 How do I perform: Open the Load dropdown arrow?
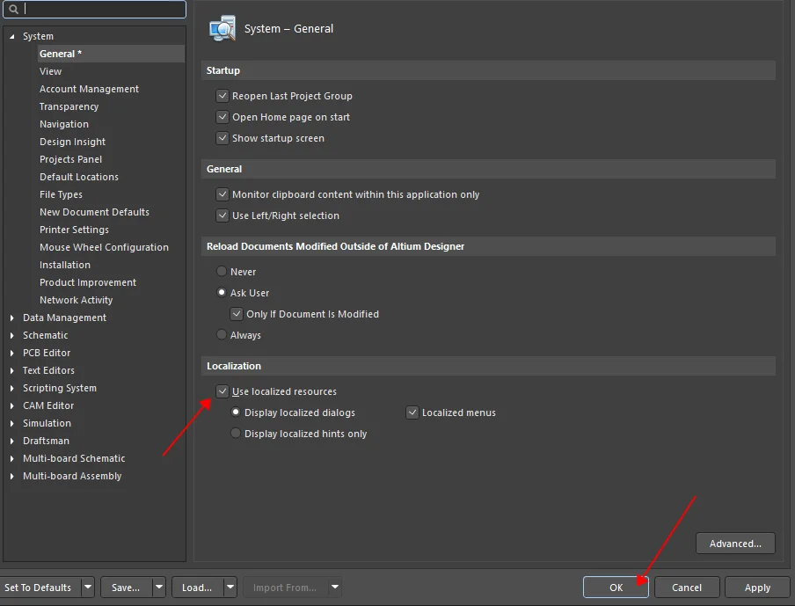tap(230, 588)
